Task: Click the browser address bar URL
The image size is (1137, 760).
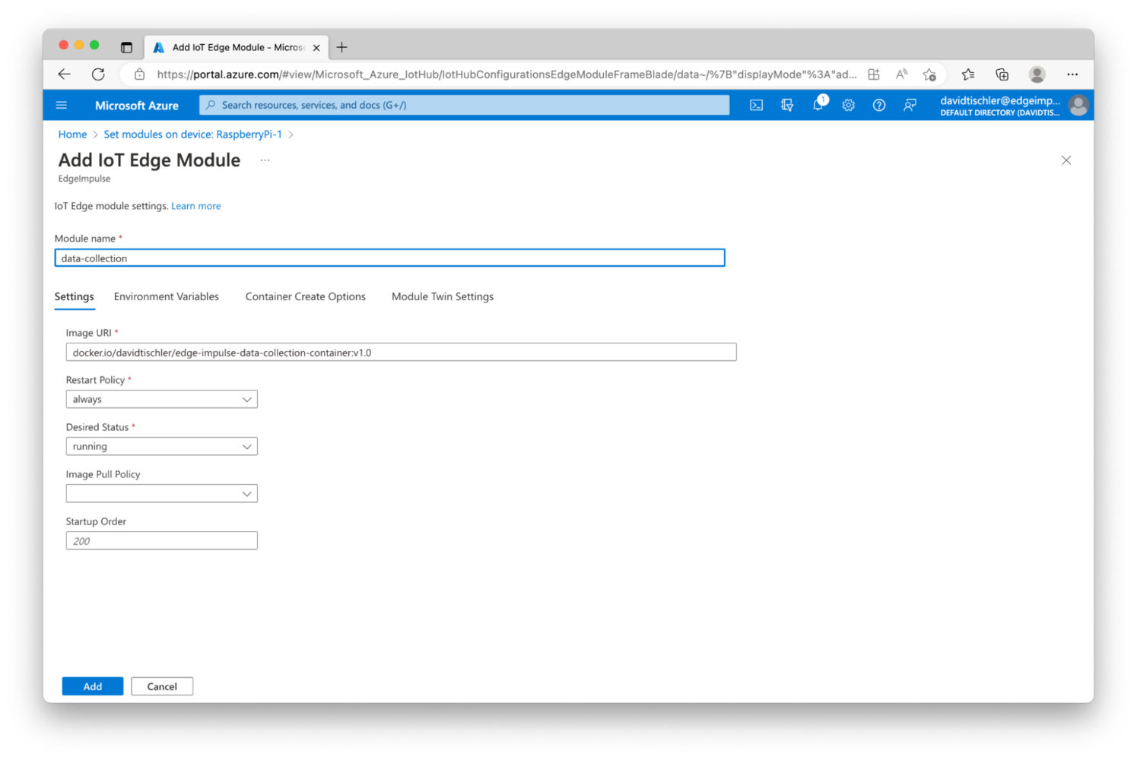Action: [507, 74]
